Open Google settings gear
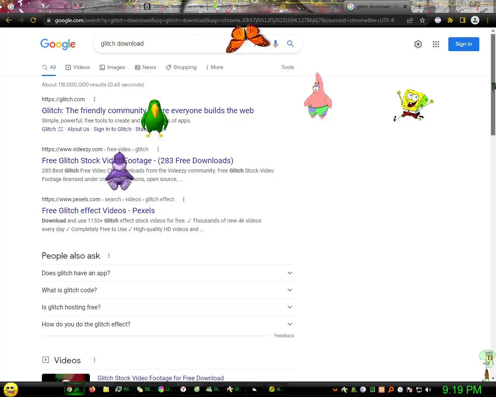Viewport: 496px width, 397px height. click(x=418, y=44)
